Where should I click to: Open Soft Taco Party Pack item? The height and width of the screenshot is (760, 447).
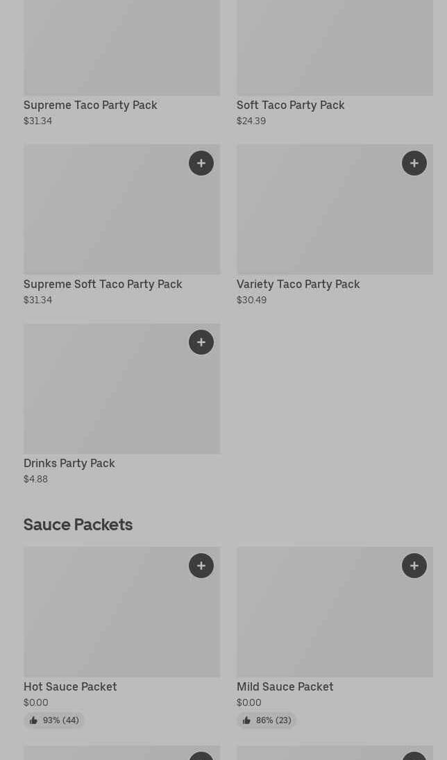[290, 105]
